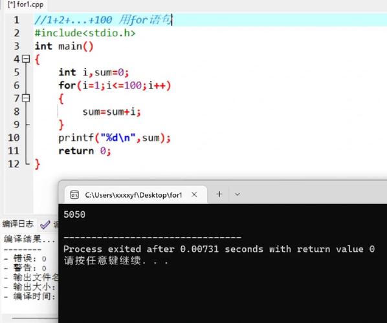Select the 编译日志 compile log tab
The width and height of the screenshot is (387, 323).
click(18, 224)
